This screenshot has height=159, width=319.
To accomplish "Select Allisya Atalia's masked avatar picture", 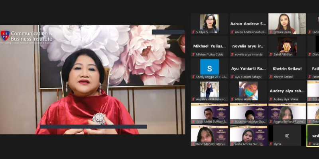I will (248, 91).
